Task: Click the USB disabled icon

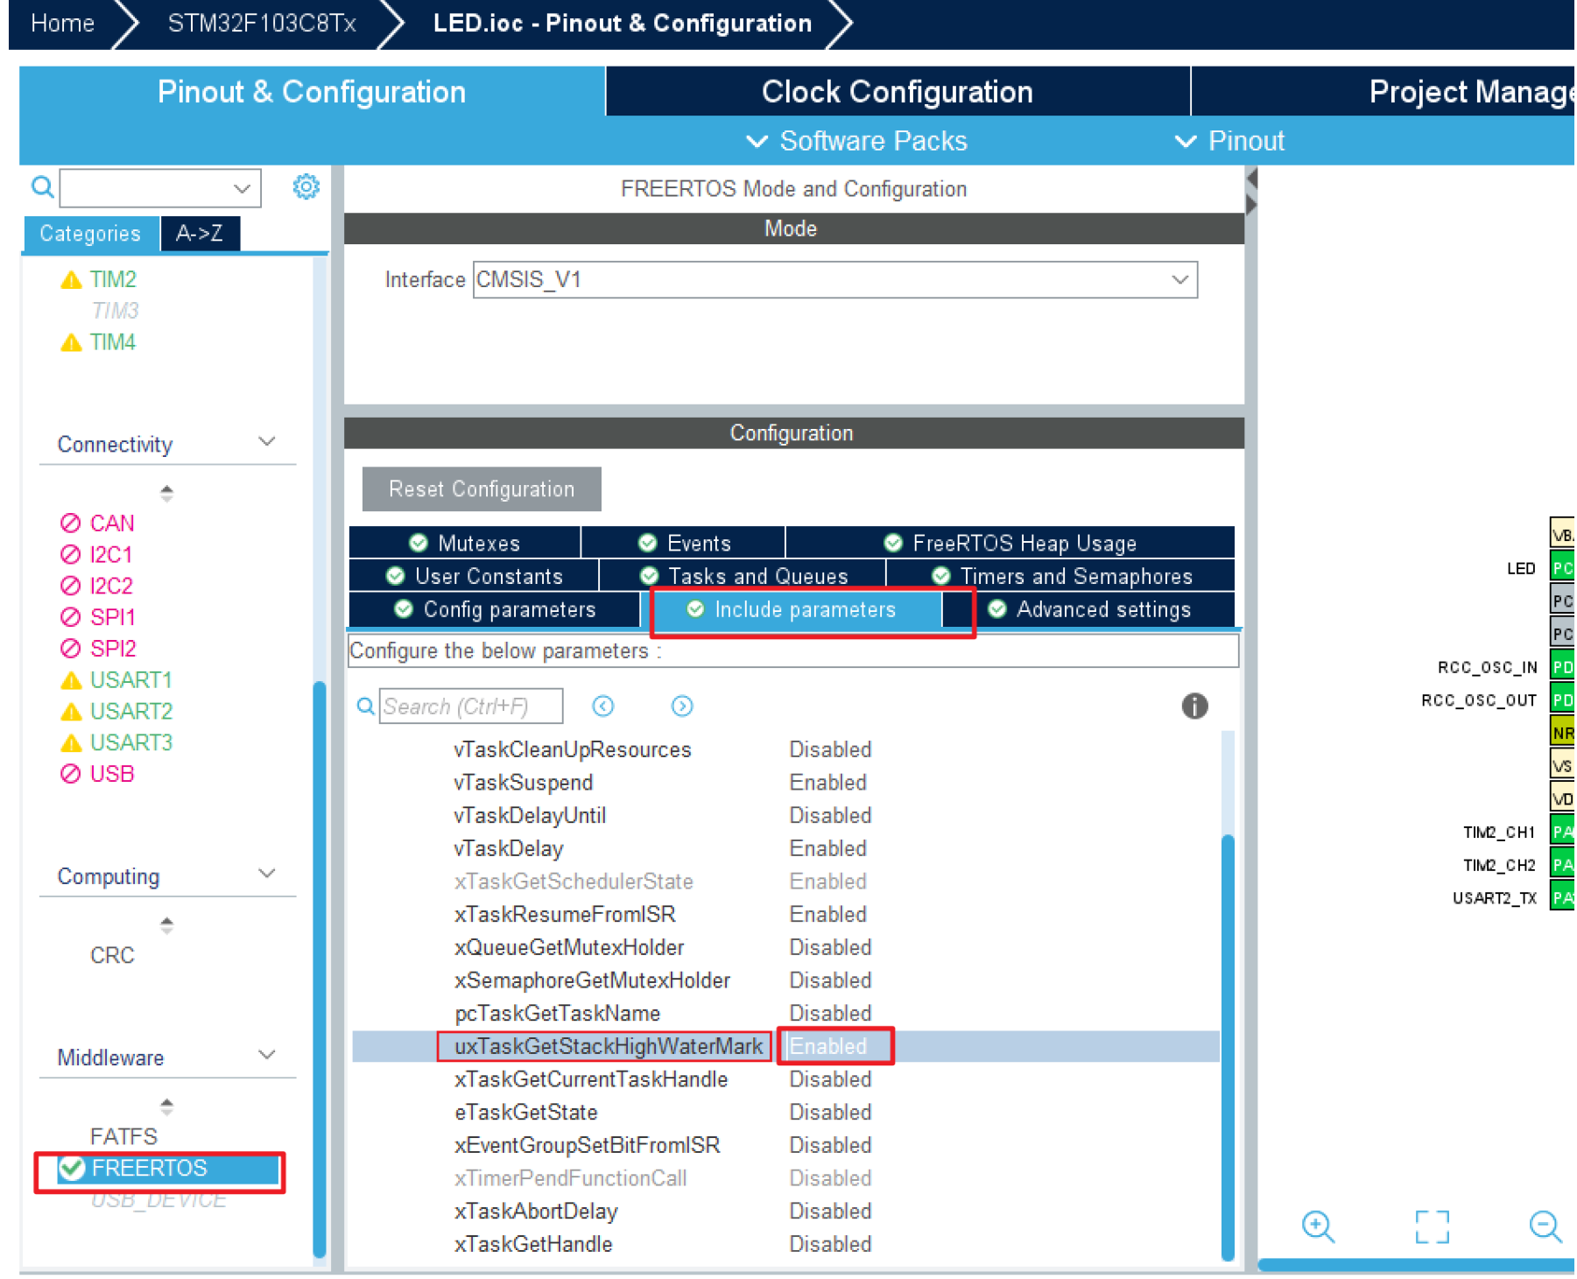Action: [x=71, y=774]
